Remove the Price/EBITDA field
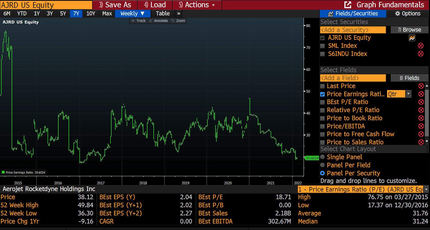Viewport: 430px width, 230px height. [421, 126]
